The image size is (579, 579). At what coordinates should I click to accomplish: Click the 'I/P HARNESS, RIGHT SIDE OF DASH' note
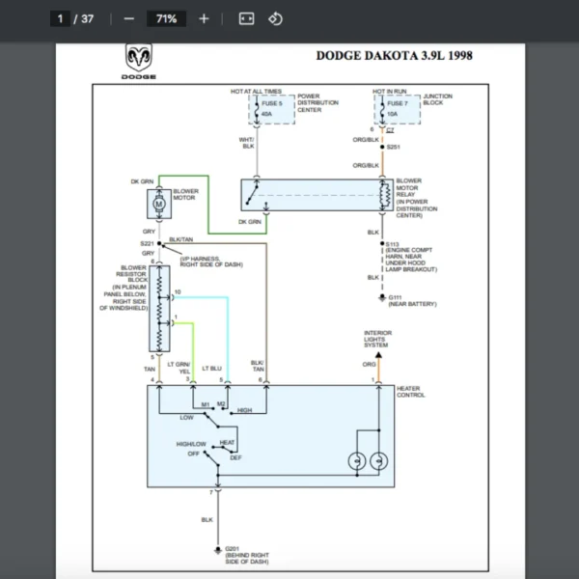coord(211,262)
